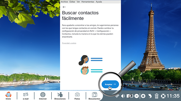This screenshot has width=181, height=101.
Task: Click the Aceptar button
Action: [x=110, y=84]
